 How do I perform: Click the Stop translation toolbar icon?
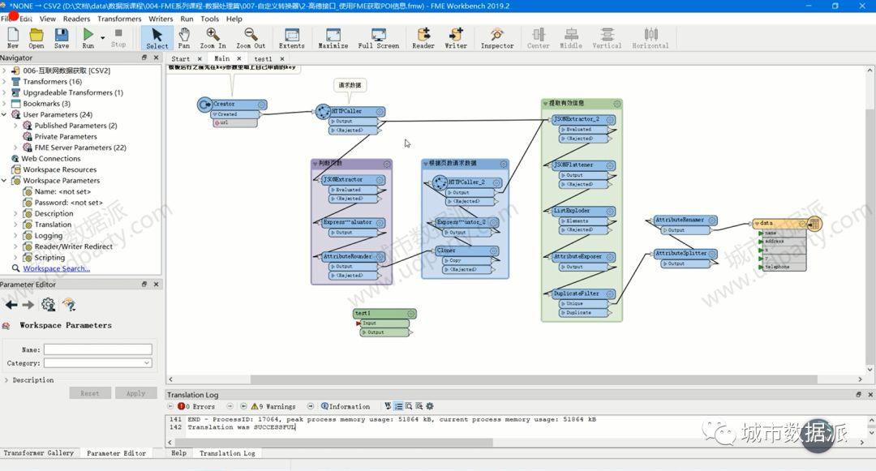118,38
